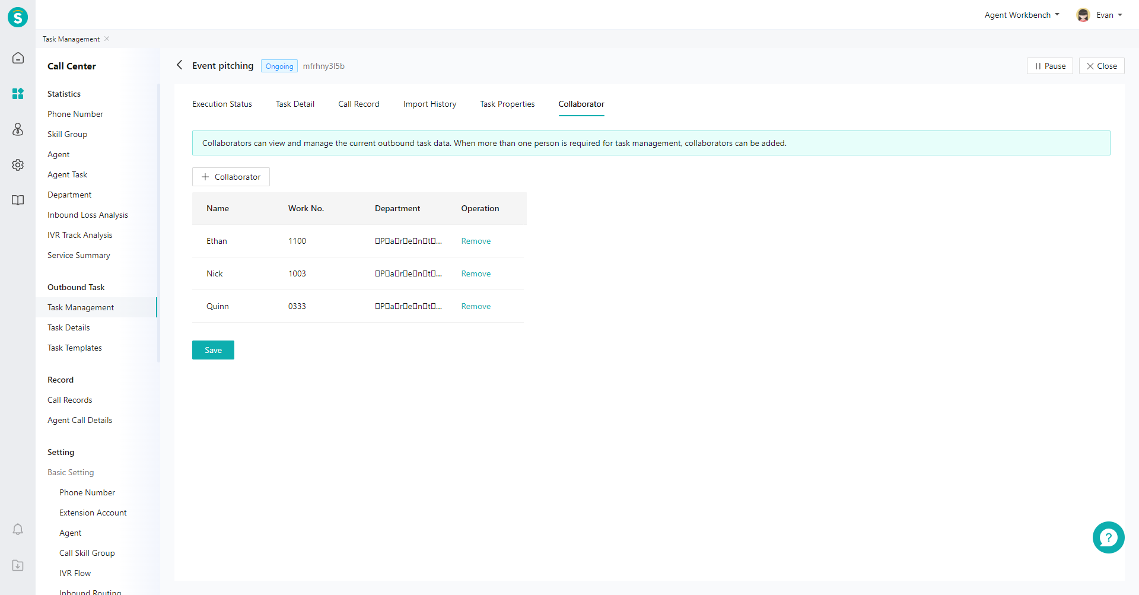Remove Nick from collaborators

476,273
